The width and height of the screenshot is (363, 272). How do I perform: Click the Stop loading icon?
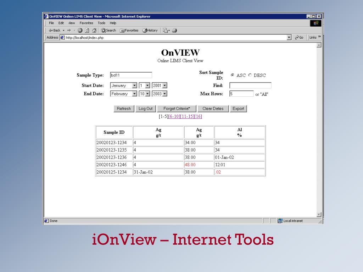pyautogui.click(x=80, y=30)
